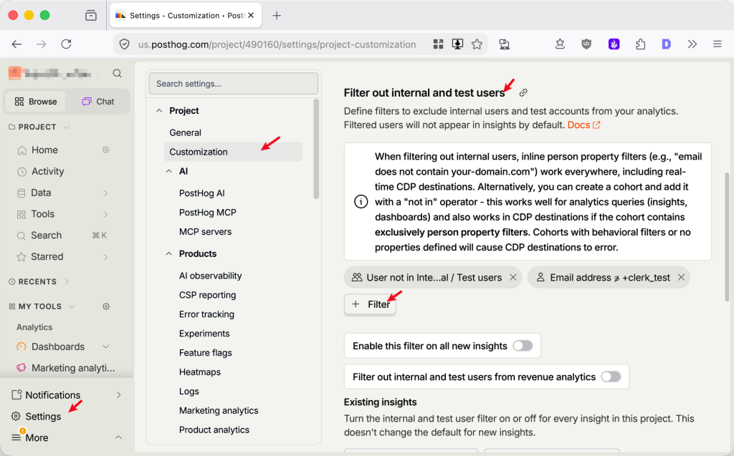Open PostHog MCP settings
734x456 pixels.
click(x=207, y=213)
